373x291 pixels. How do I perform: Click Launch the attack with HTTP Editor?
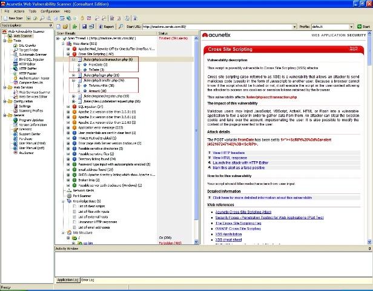click(x=240, y=162)
